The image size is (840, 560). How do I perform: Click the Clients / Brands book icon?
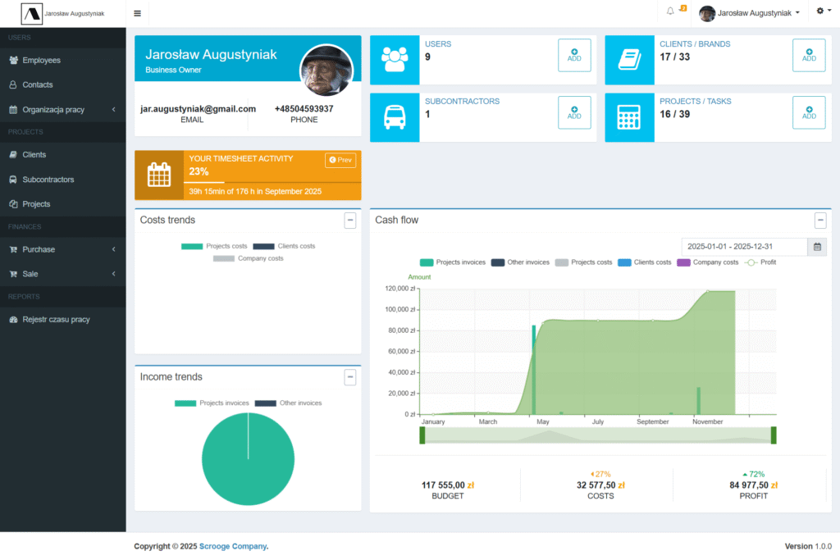pos(629,60)
